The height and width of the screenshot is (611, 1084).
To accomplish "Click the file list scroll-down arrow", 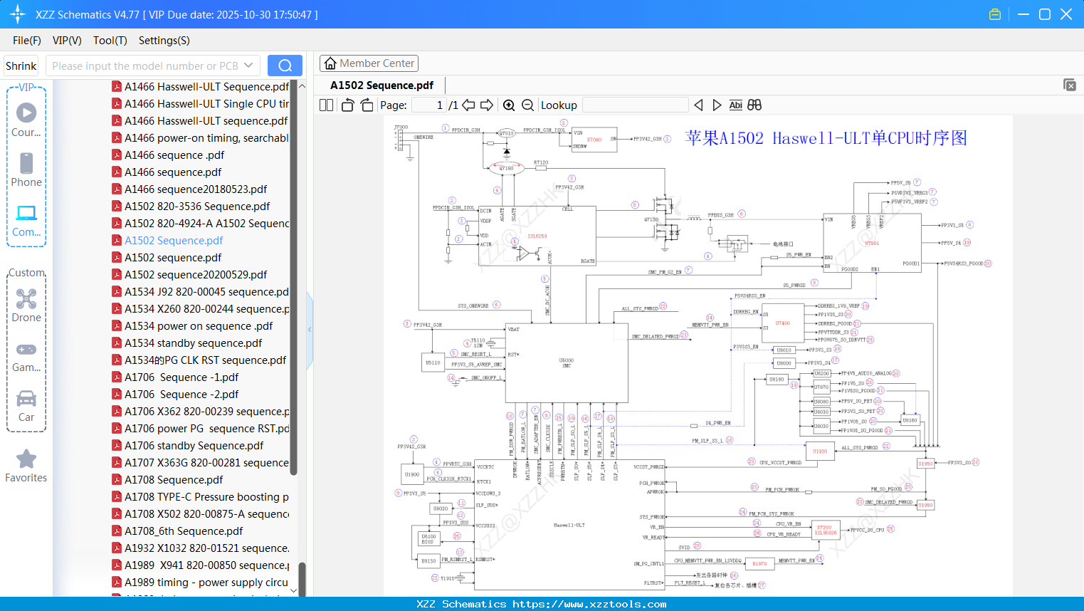I will (293, 590).
